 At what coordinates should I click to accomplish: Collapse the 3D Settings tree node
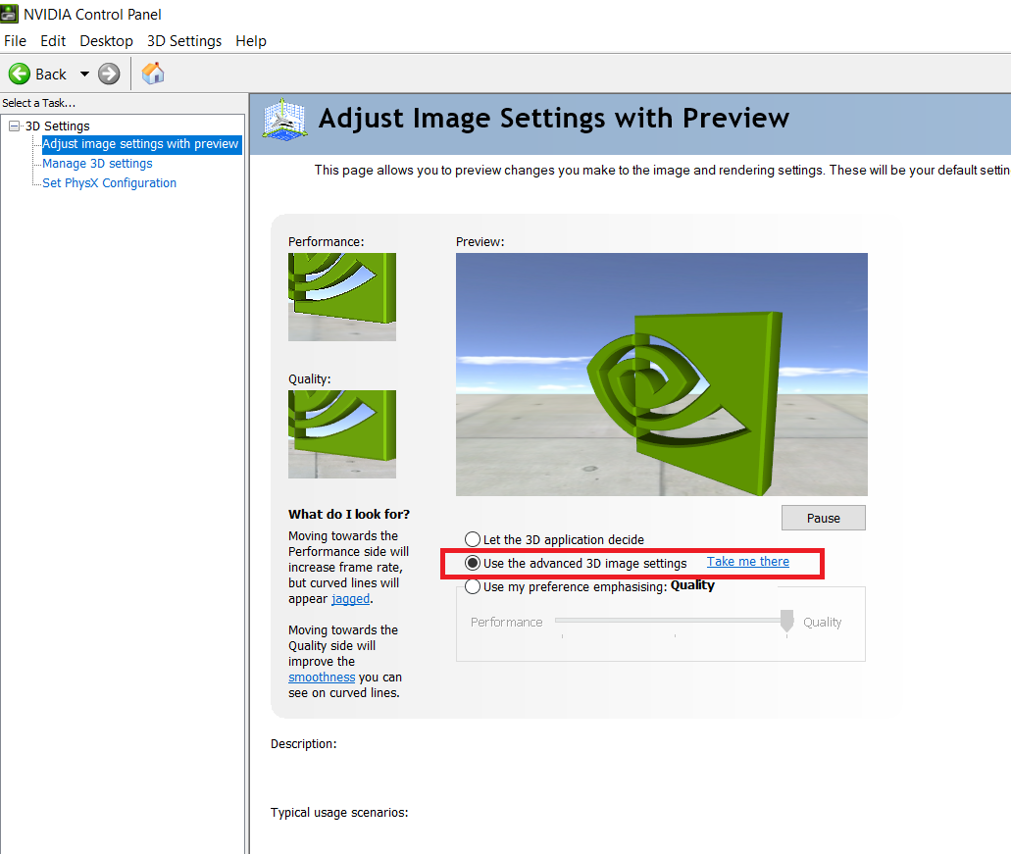[x=14, y=126]
